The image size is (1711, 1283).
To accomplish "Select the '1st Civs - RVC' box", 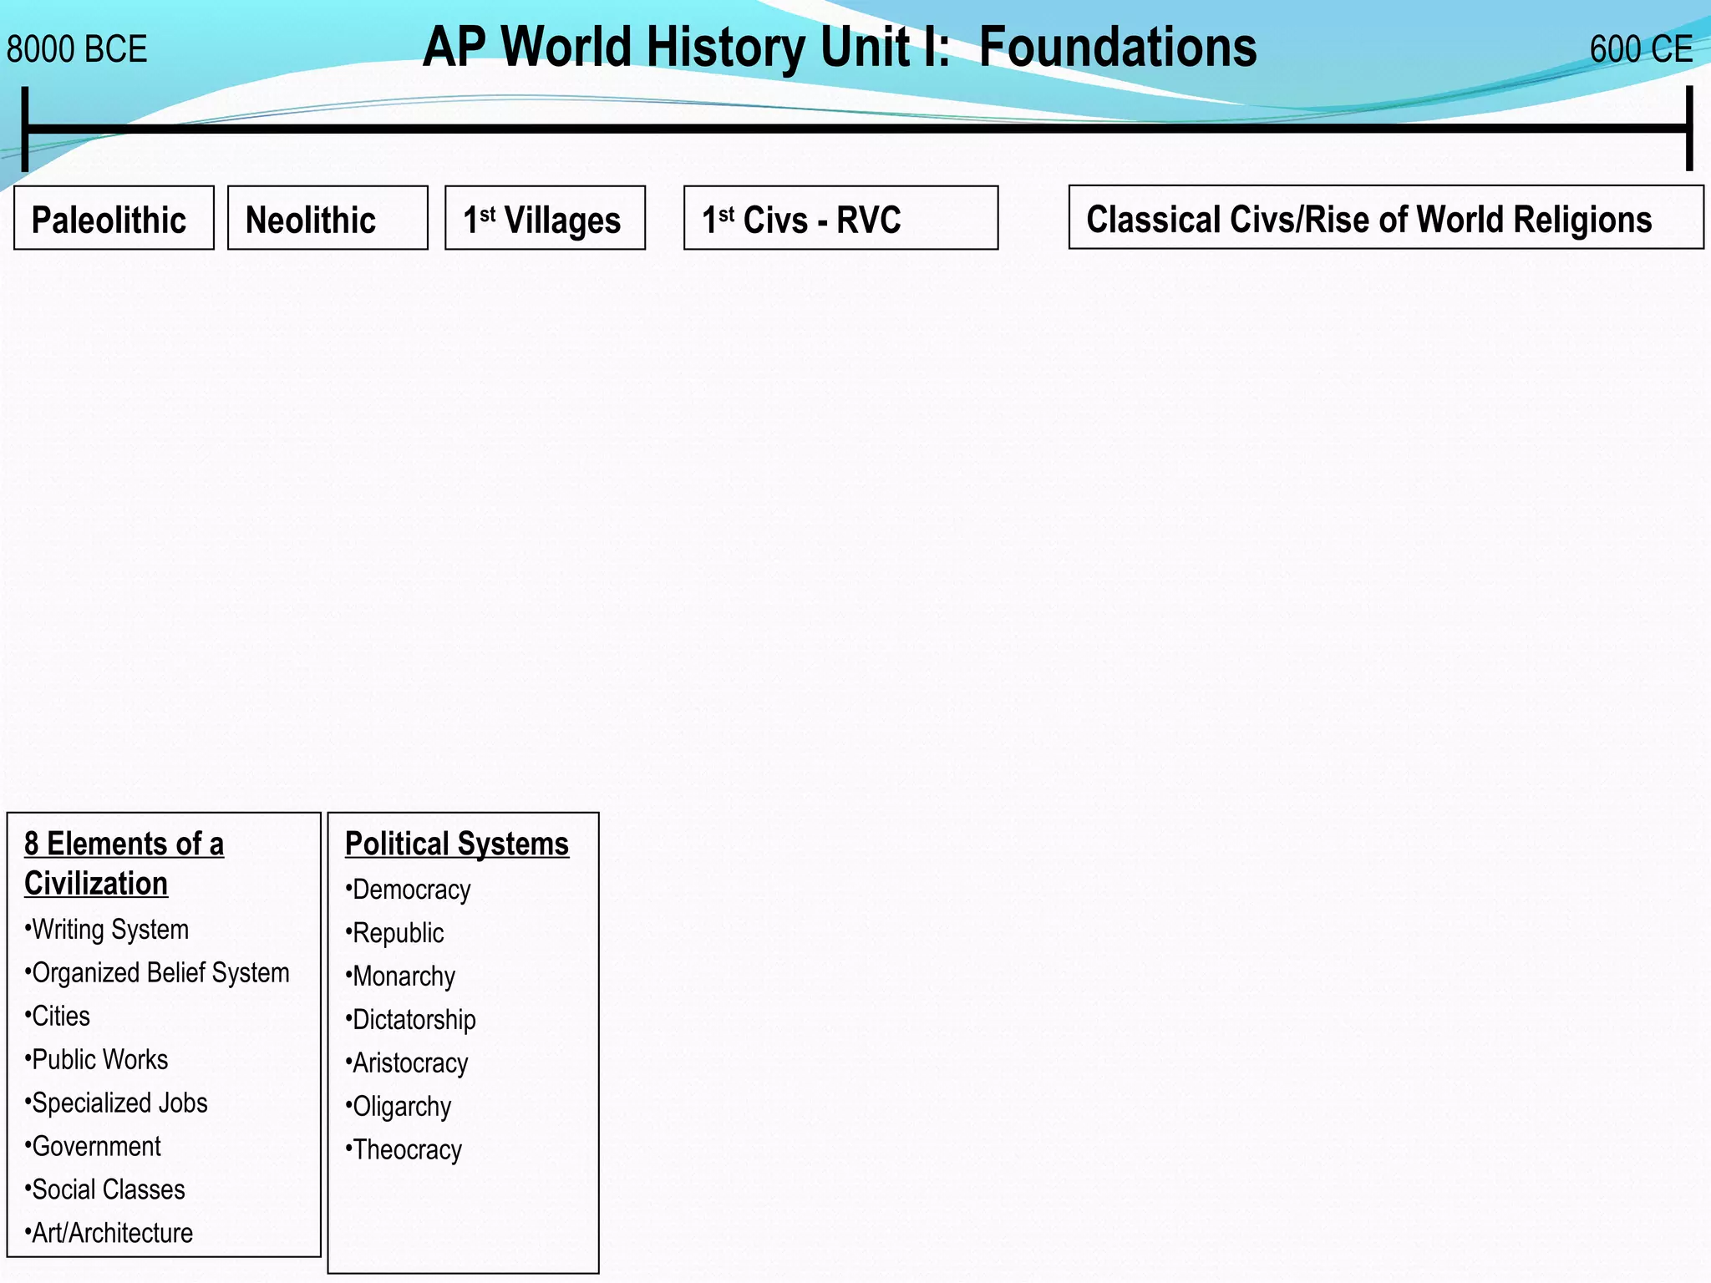I will (840, 218).
